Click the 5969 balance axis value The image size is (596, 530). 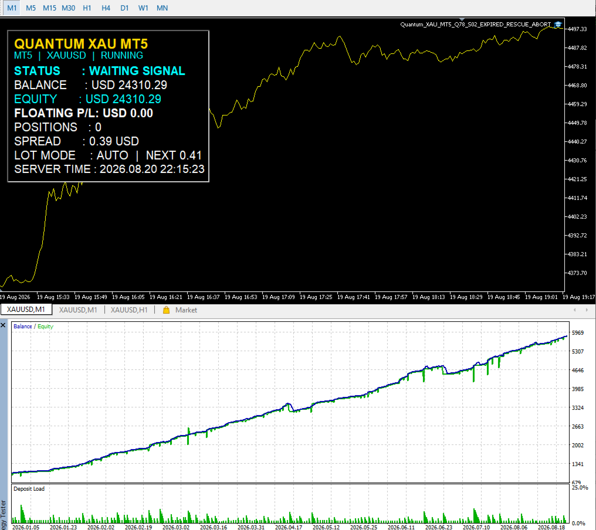[578, 333]
